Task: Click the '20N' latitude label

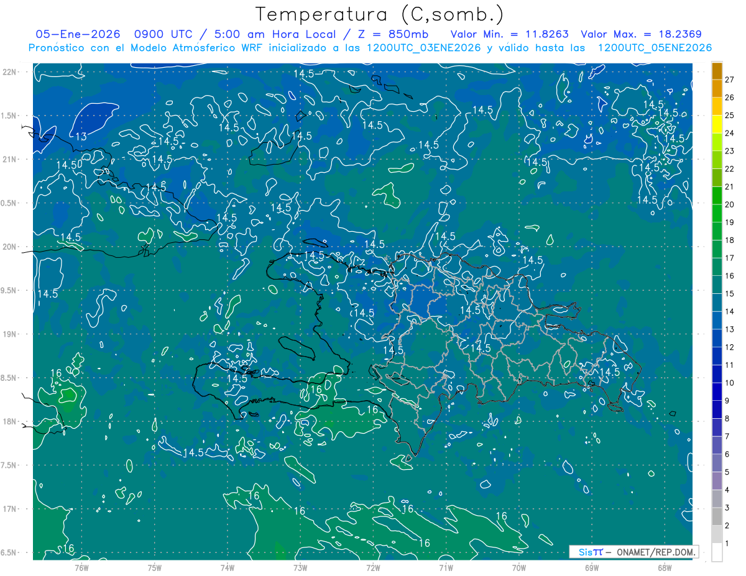Action: click(x=10, y=247)
